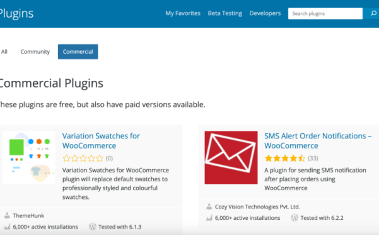Click 6,000+ active installations under ThemeHunk

pos(45,227)
